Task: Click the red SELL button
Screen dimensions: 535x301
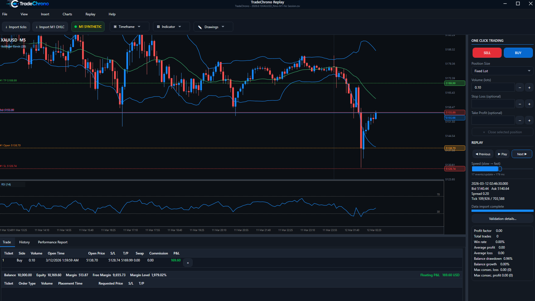Action: click(x=487, y=53)
